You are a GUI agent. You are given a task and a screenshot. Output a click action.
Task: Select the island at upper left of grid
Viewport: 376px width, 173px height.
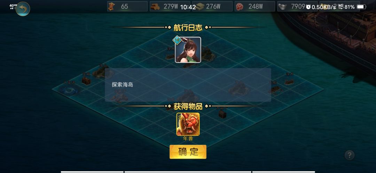point(102,73)
